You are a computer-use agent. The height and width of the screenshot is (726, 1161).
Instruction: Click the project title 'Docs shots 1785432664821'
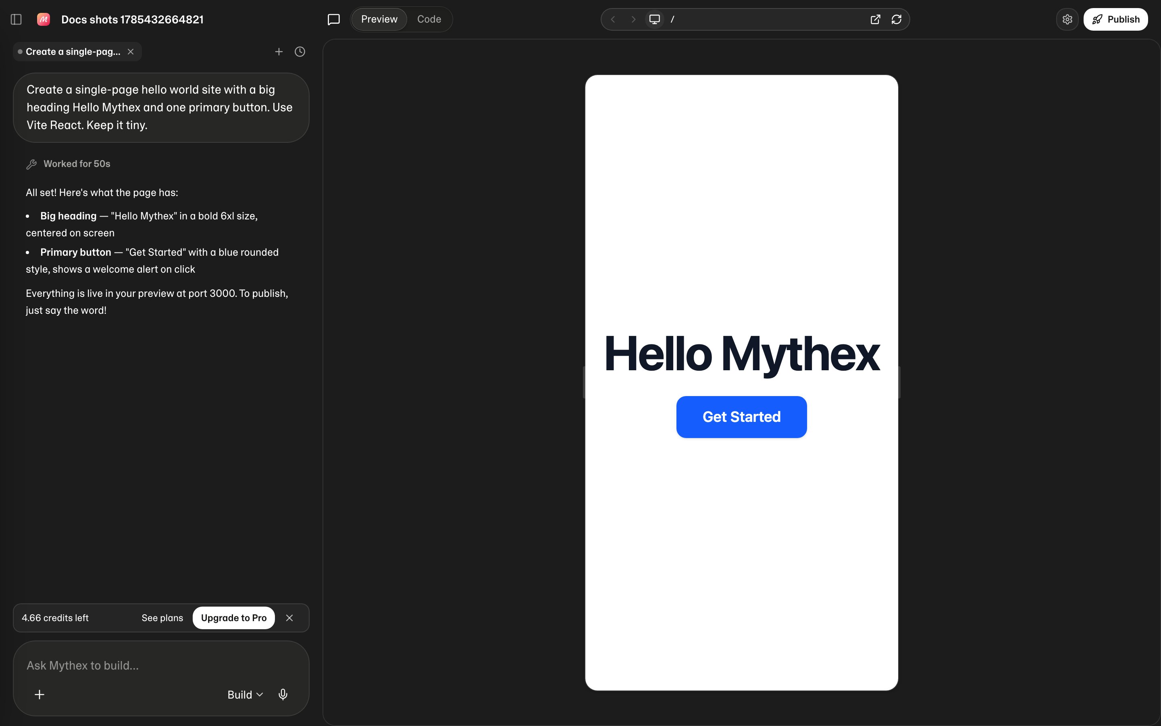[132, 19]
